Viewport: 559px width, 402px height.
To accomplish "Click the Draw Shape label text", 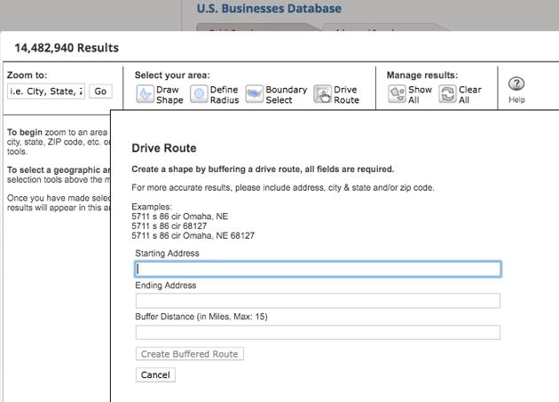I will (169, 95).
